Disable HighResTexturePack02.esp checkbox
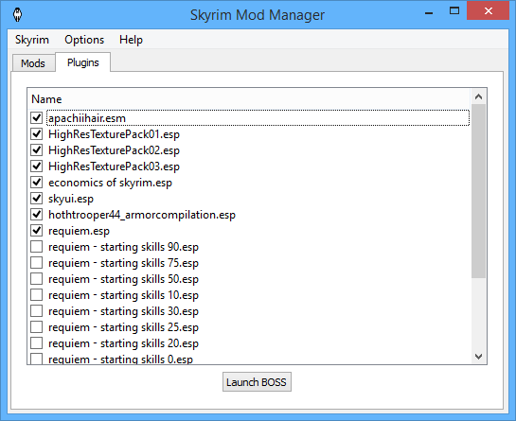516x421 pixels. click(x=37, y=150)
